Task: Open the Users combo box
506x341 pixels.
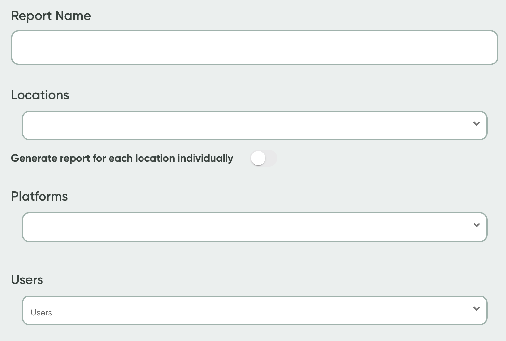Action: [x=254, y=311]
